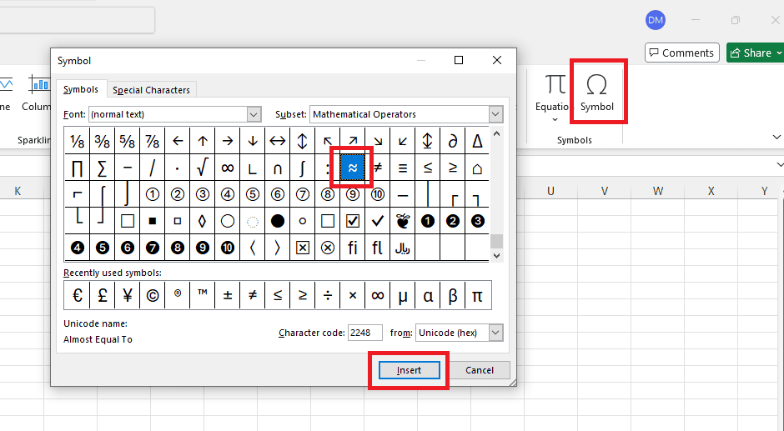The image size is (784, 431).
Task: Open the Subset dropdown list
Action: tap(495, 114)
